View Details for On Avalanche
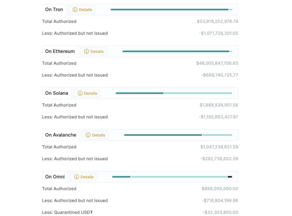 pos(98,135)
